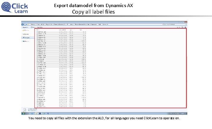Click Microsoft Dynamics AX breadcrumb segment
The image size is (212, 129).
[60, 25]
